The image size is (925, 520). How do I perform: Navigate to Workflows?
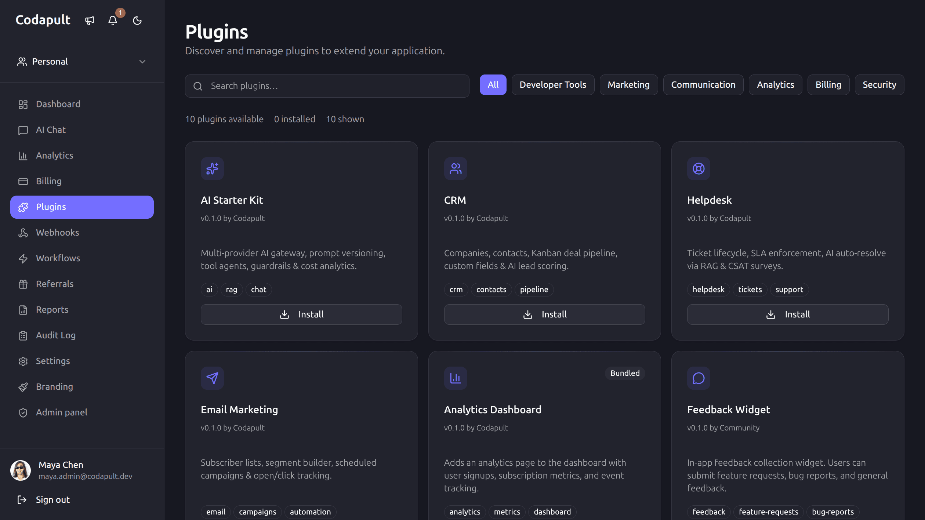pos(82,259)
